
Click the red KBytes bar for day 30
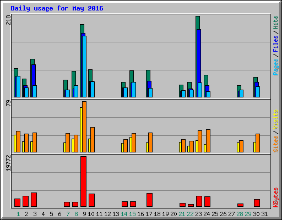point(257,203)
